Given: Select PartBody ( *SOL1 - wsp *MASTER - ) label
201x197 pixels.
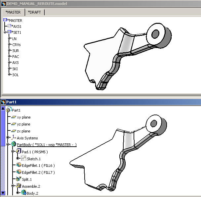Looking at the screenshot, I should (x=47, y=145).
